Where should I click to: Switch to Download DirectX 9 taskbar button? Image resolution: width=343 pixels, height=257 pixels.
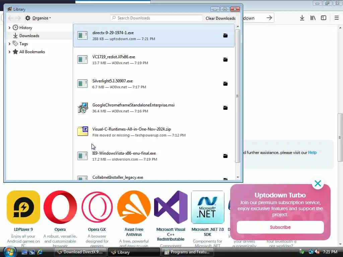(x=80, y=252)
